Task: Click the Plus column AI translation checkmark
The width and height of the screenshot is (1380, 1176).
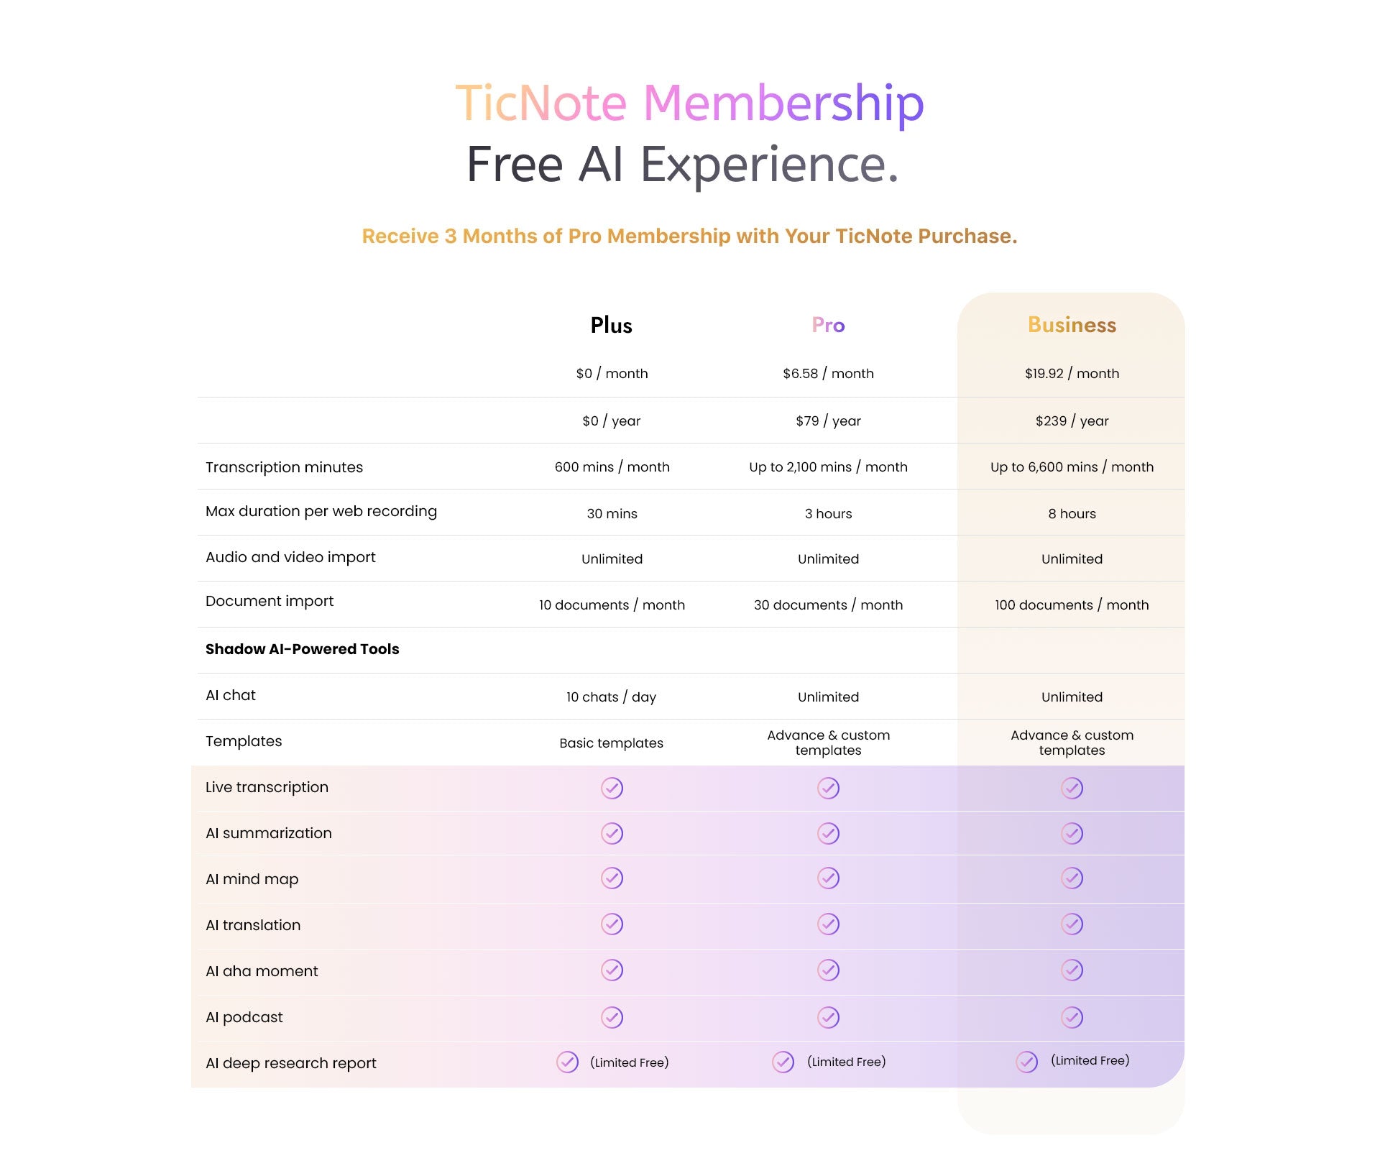Action: [612, 924]
